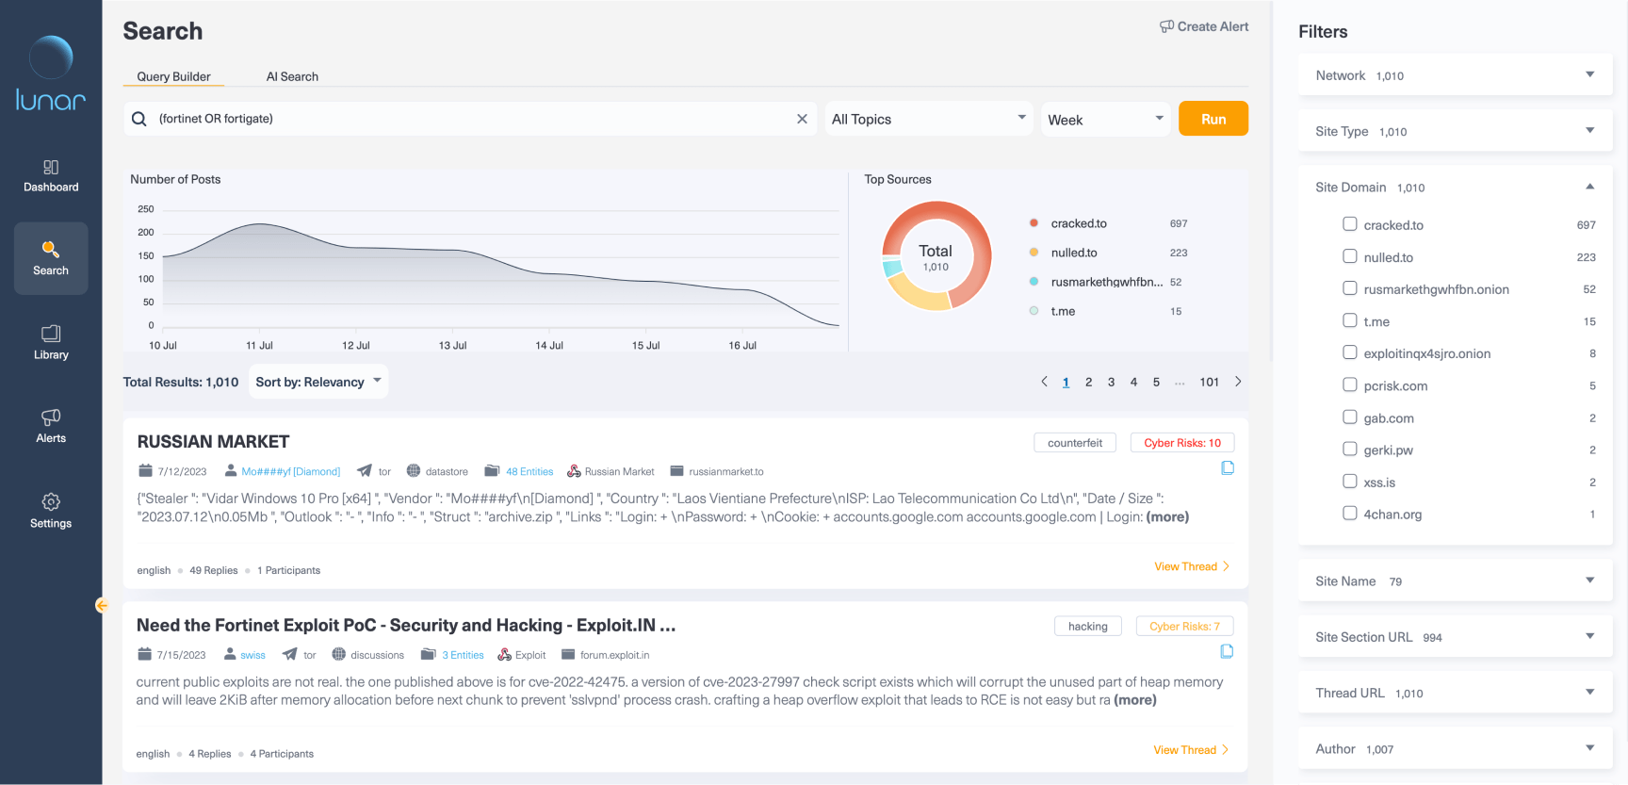Copy the Fortinet Exploit post via document icon

[x=1227, y=651]
